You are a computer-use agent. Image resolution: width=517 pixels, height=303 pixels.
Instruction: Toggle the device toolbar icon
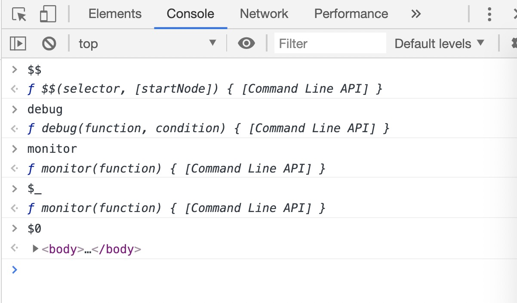(48, 15)
